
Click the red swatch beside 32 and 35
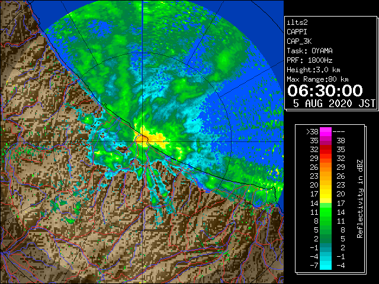pyautogui.click(x=326, y=150)
